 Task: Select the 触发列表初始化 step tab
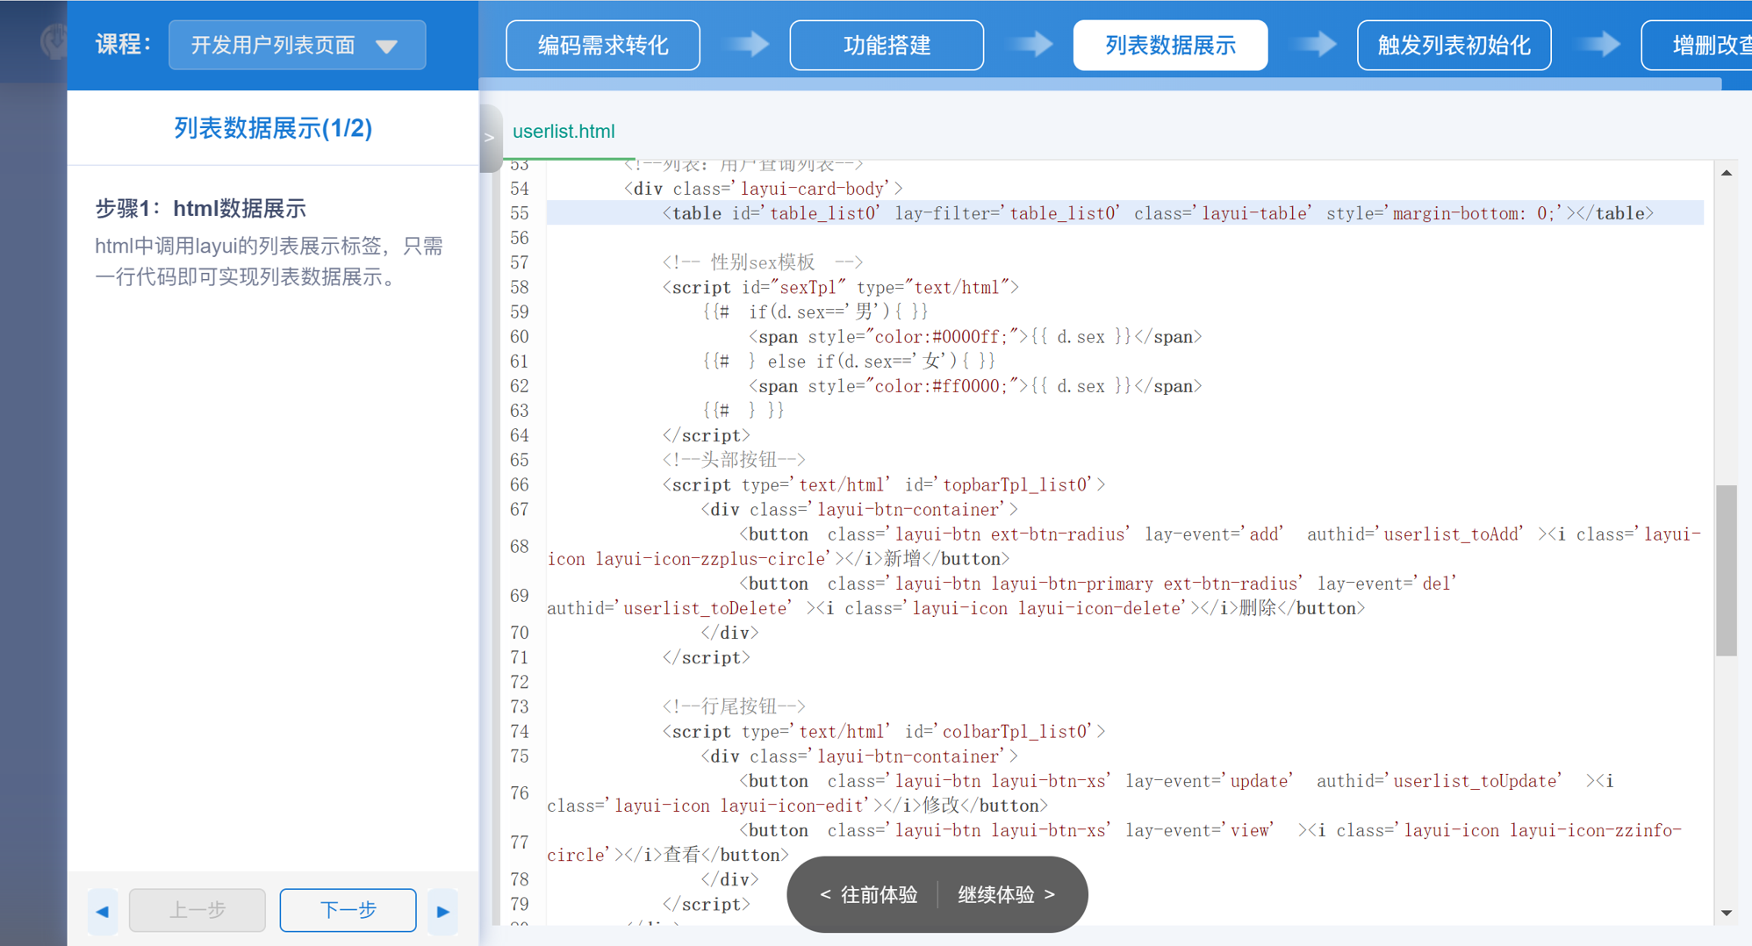pos(1454,45)
